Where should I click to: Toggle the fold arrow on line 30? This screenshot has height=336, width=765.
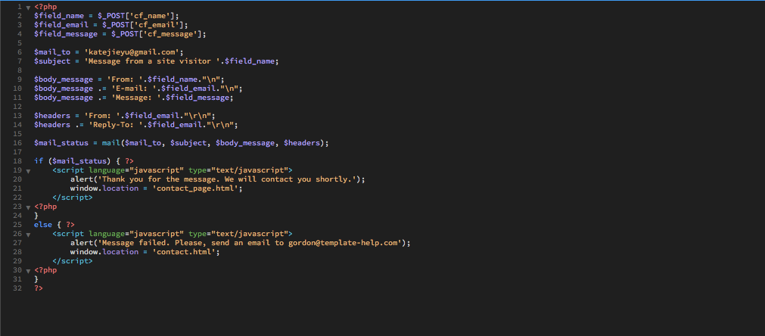[28, 270]
